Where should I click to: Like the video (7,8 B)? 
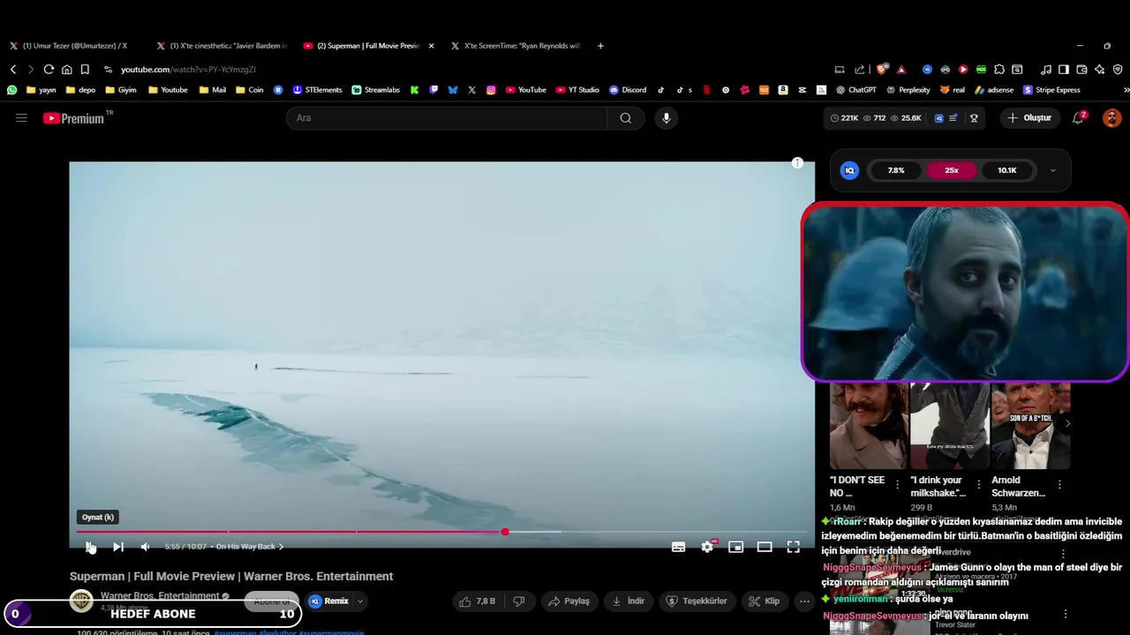click(477, 601)
